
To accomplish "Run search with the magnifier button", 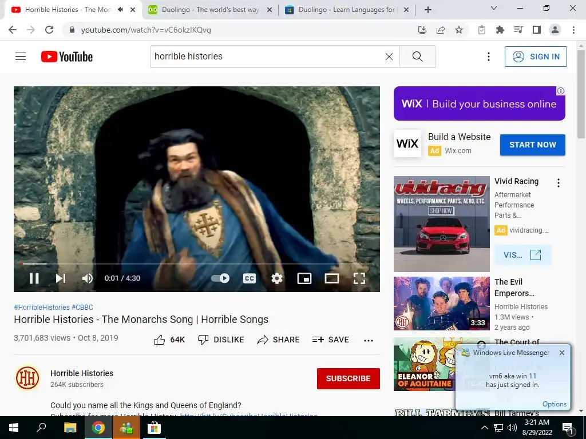I will pos(417,57).
